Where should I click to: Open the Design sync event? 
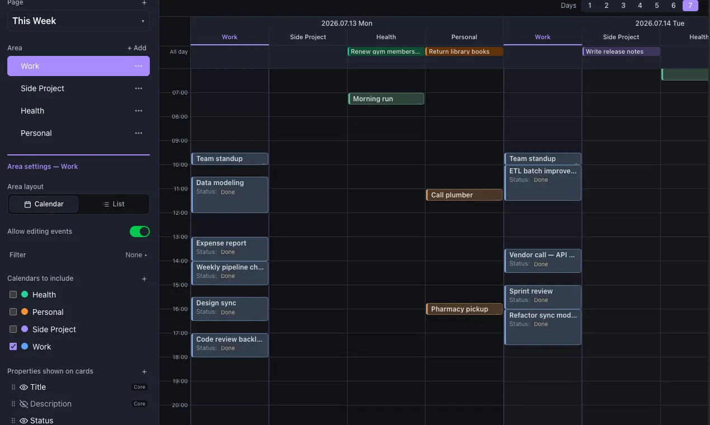pos(230,309)
